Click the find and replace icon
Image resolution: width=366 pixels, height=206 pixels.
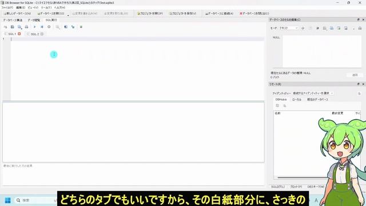point(73,27)
